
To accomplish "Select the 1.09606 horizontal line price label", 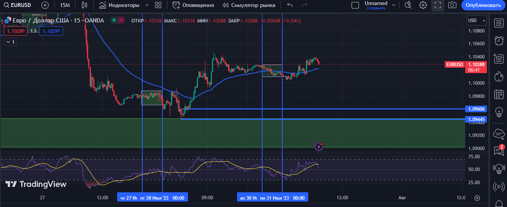I will click(x=477, y=109).
